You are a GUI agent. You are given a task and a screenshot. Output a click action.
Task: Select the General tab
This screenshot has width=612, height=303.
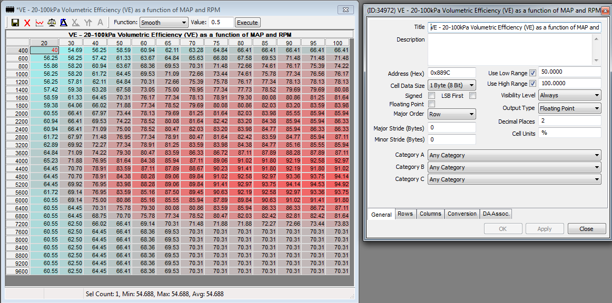tap(381, 215)
